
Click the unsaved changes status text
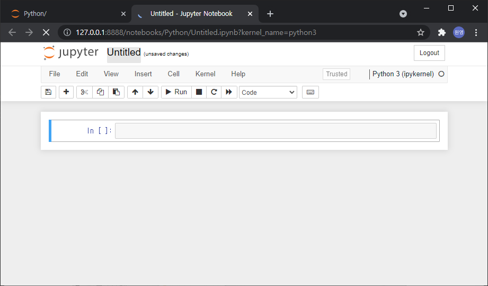point(166,54)
